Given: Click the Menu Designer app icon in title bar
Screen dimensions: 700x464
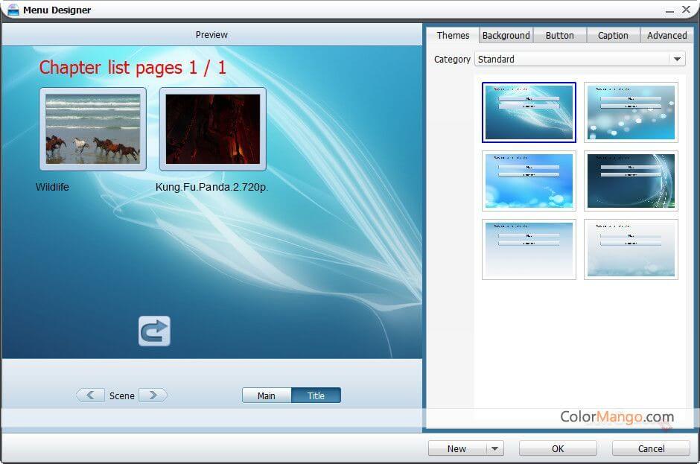Looking at the screenshot, I should [13, 10].
